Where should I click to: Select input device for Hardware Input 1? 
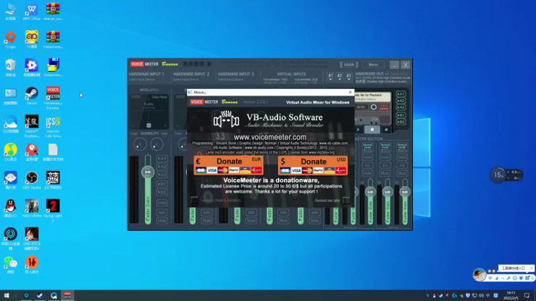tap(141, 80)
